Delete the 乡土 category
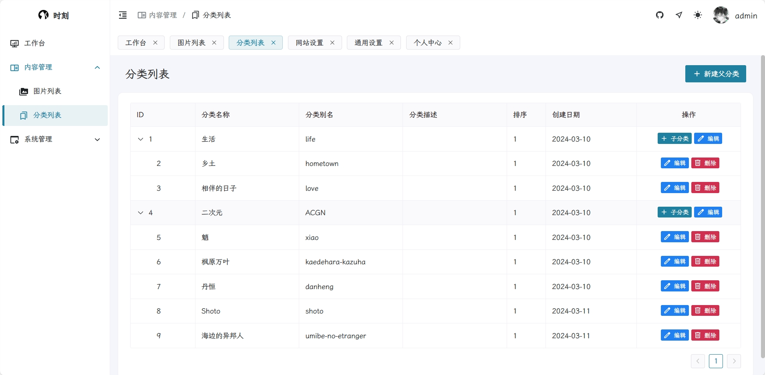This screenshot has width=765, height=375. point(705,163)
